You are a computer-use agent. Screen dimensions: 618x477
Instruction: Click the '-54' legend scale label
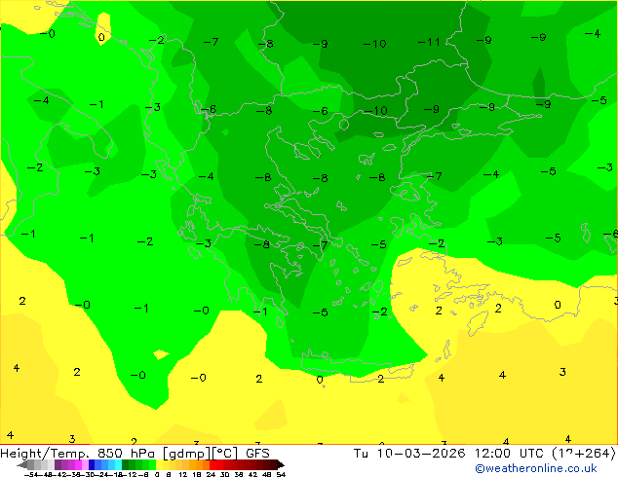click(x=31, y=474)
